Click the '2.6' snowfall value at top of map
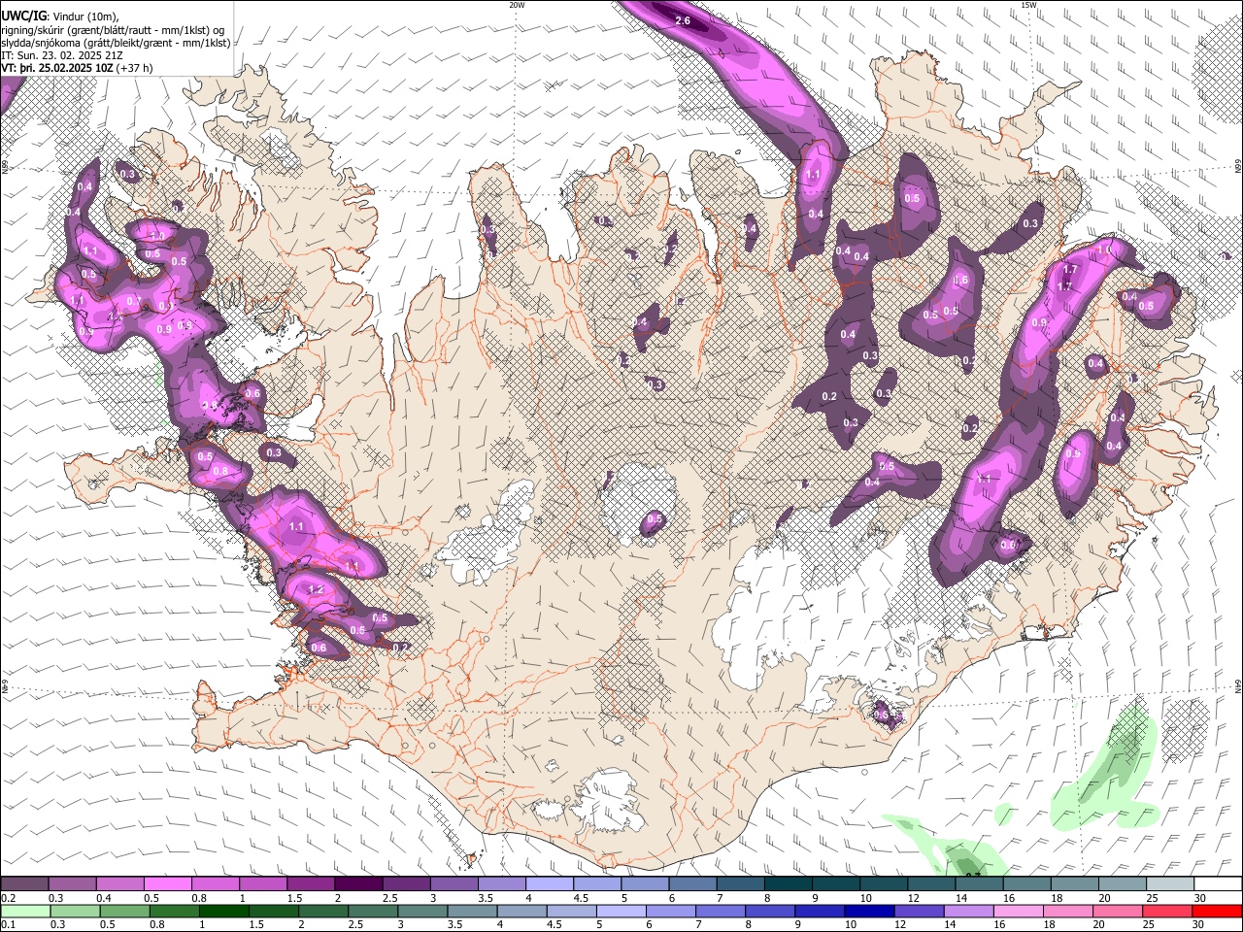Screen dimensions: 1243x932 click(682, 20)
